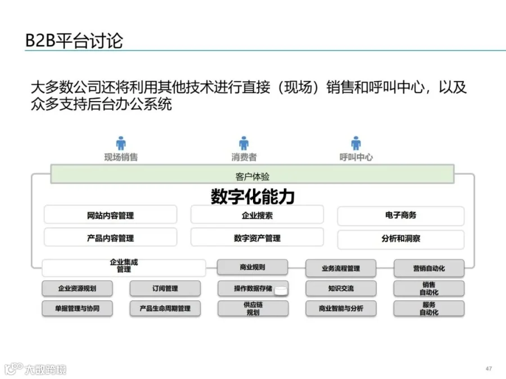Click the person icon above 消费者
Image resolution: width=506 pixels, height=379 pixels.
click(x=243, y=143)
